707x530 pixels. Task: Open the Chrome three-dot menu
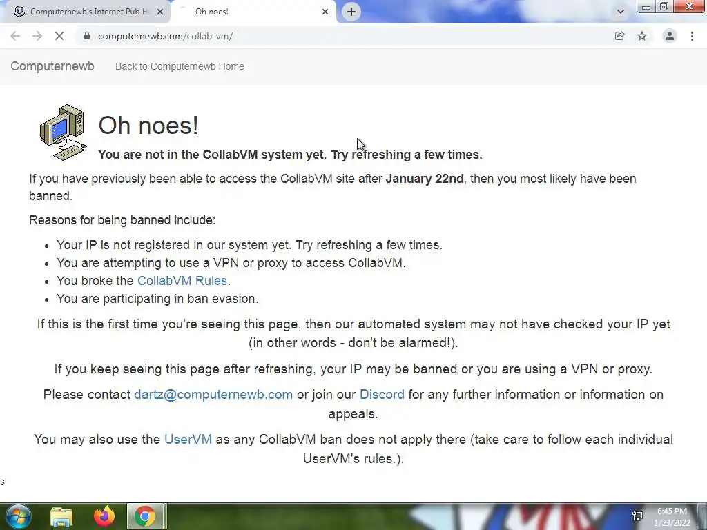(x=692, y=36)
